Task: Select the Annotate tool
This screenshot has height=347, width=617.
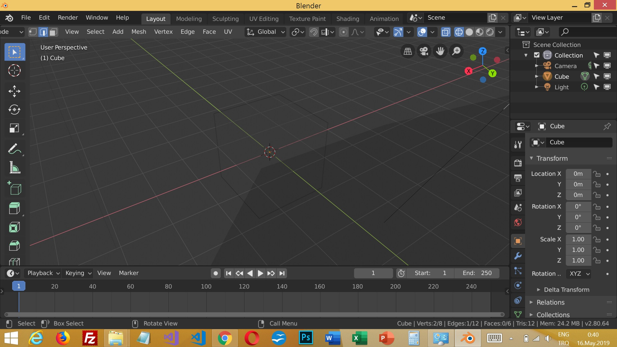Action: (x=14, y=148)
